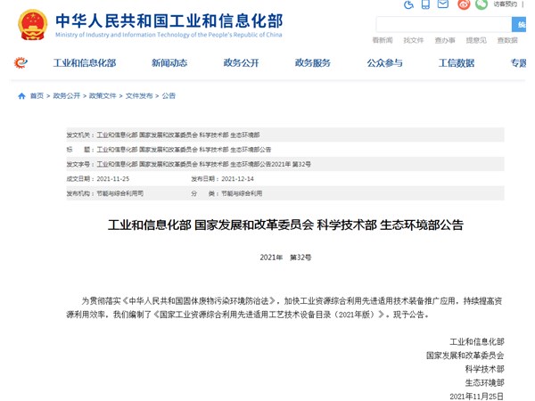
Task: Go to 政务服务 in navigation bar
Action: click(312, 63)
